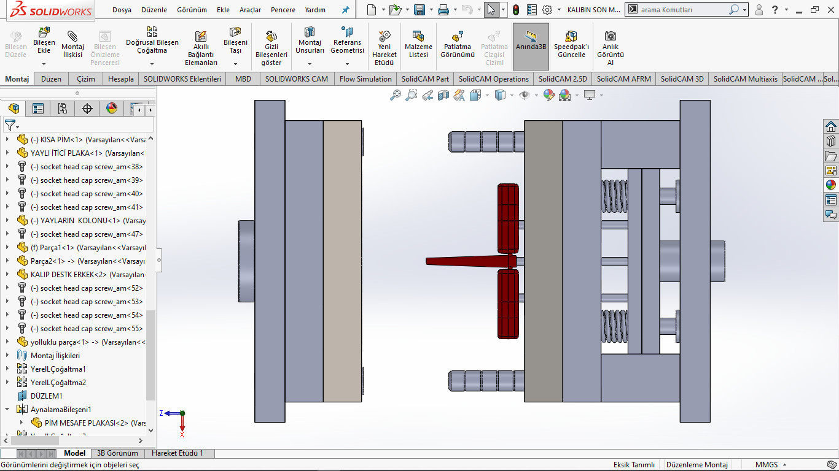The image size is (839, 471).
Task: Open the FeatureManager design tree tab
Action: [x=14, y=109]
